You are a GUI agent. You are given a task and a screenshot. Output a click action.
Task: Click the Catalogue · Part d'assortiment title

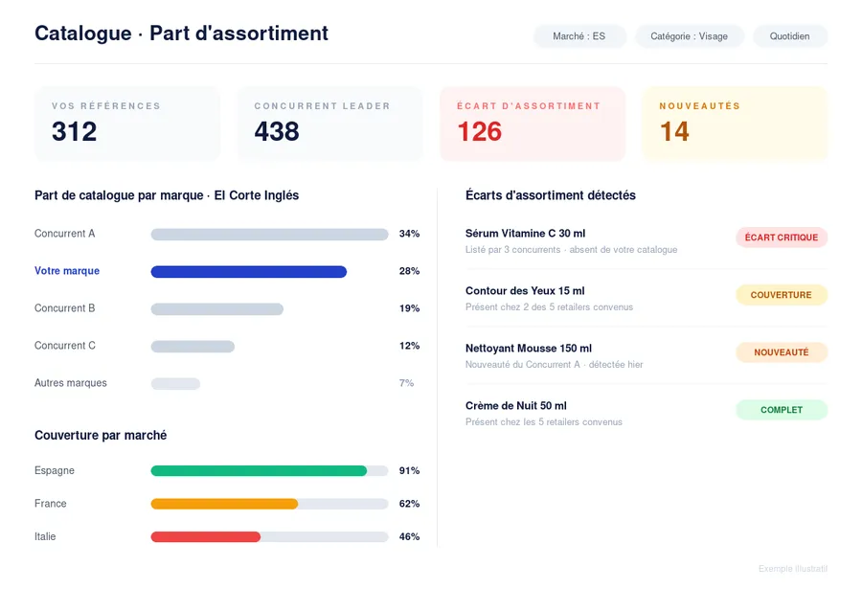click(x=181, y=34)
